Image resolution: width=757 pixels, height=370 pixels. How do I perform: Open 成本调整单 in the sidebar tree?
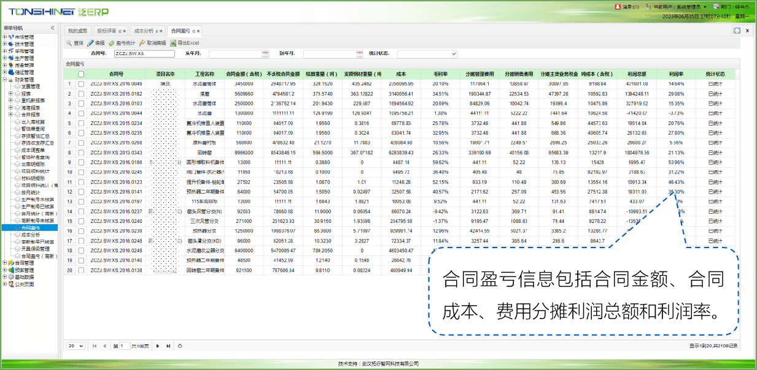(35, 151)
